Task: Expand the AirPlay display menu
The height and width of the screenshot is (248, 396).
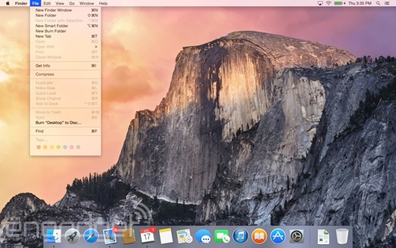Action: coord(320,3)
